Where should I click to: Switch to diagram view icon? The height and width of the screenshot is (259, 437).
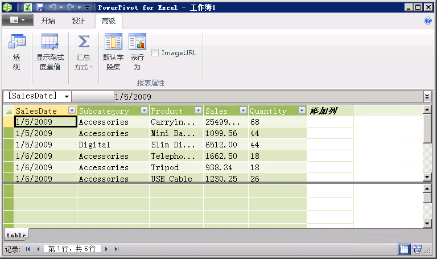point(417,249)
